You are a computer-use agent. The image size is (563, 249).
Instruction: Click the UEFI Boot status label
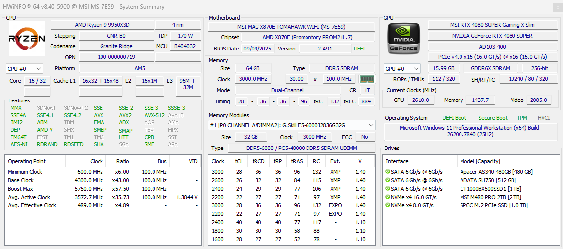(x=455, y=118)
